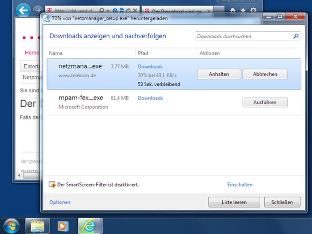This screenshot has width=312, height=234.
Task: Maximize the download manager window
Action: click(280, 17)
